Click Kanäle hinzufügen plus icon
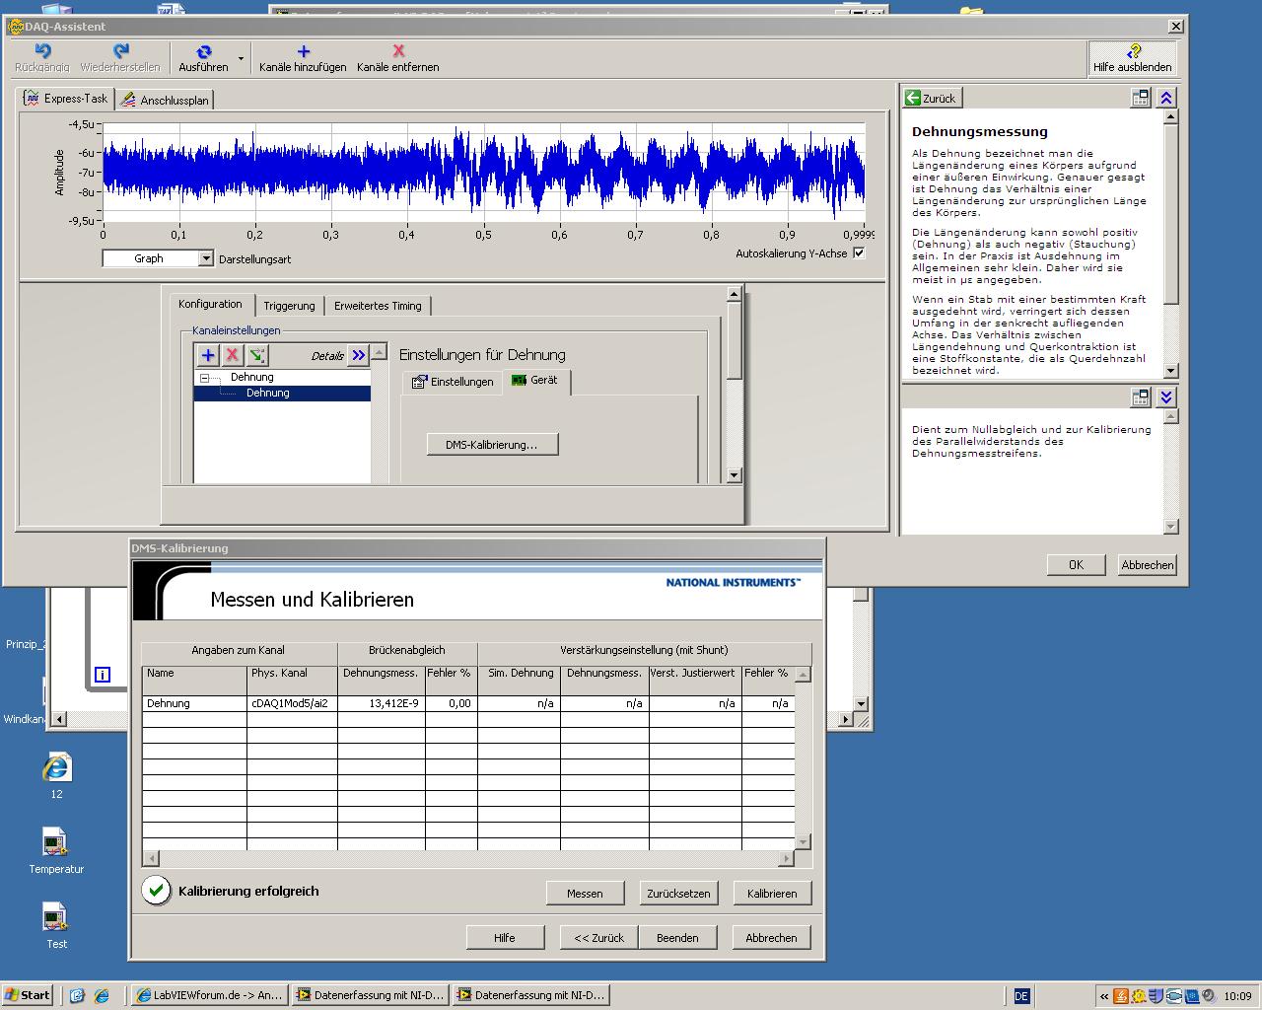Screen dimensions: 1262x1010 click(x=303, y=52)
